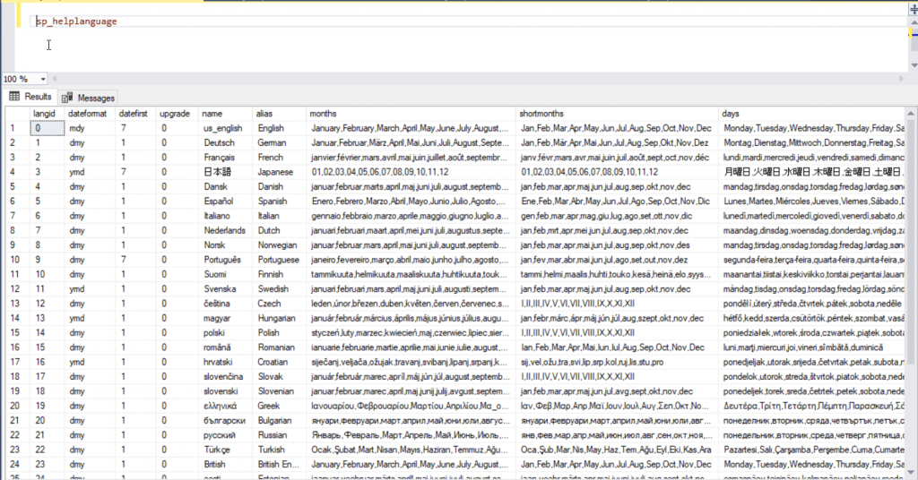918x480 pixels.
Task: Select the Finnish alias cell
Action: (x=280, y=274)
